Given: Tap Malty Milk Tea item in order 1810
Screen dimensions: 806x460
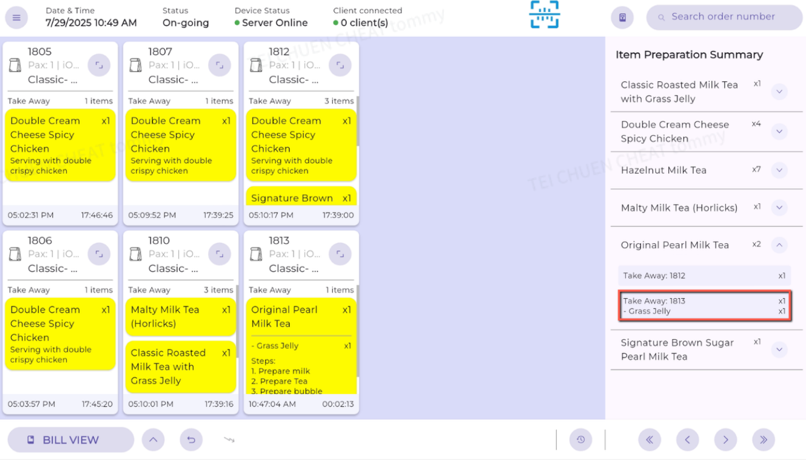Looking at the screenshot, I should (180, 317).
